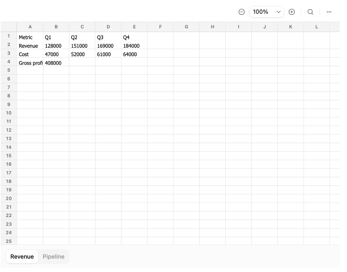Select row 20 header
347x272 pixels.
click(9, 198)
